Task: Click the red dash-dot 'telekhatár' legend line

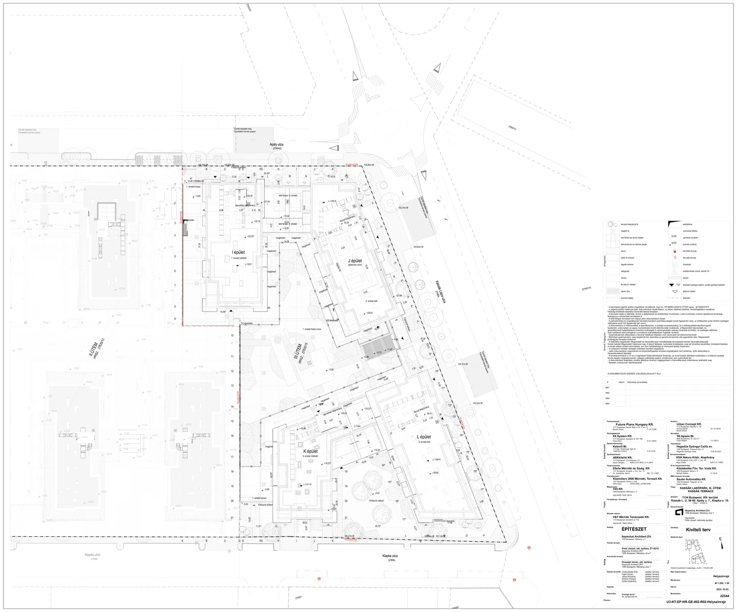Action: click(675, 298)
